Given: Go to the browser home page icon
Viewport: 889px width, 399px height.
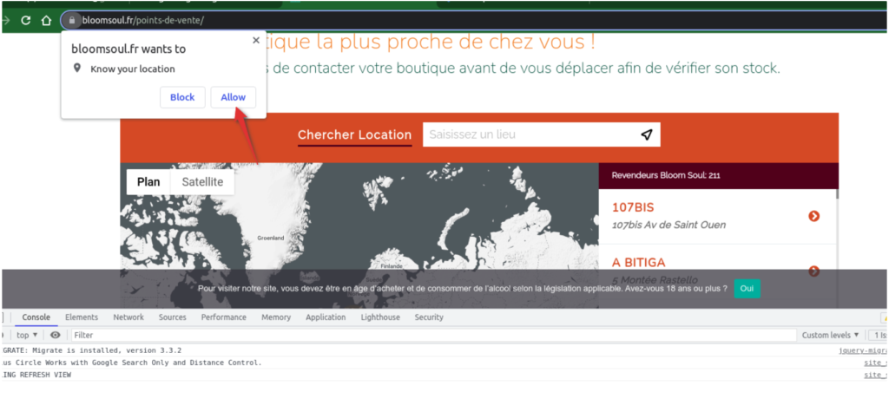Looking at the screenshot, I should 47,21.
